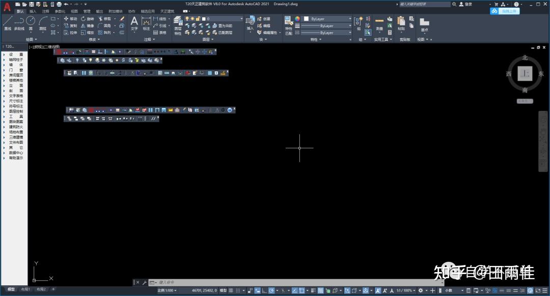Click the 表格 (Table) tool
This screenshot has width=550, height=296.
coord(159,33)
